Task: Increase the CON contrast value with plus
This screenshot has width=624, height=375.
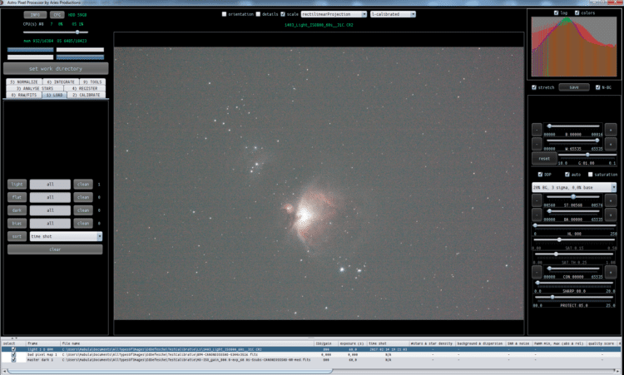Action: click(x=611, y=272)
